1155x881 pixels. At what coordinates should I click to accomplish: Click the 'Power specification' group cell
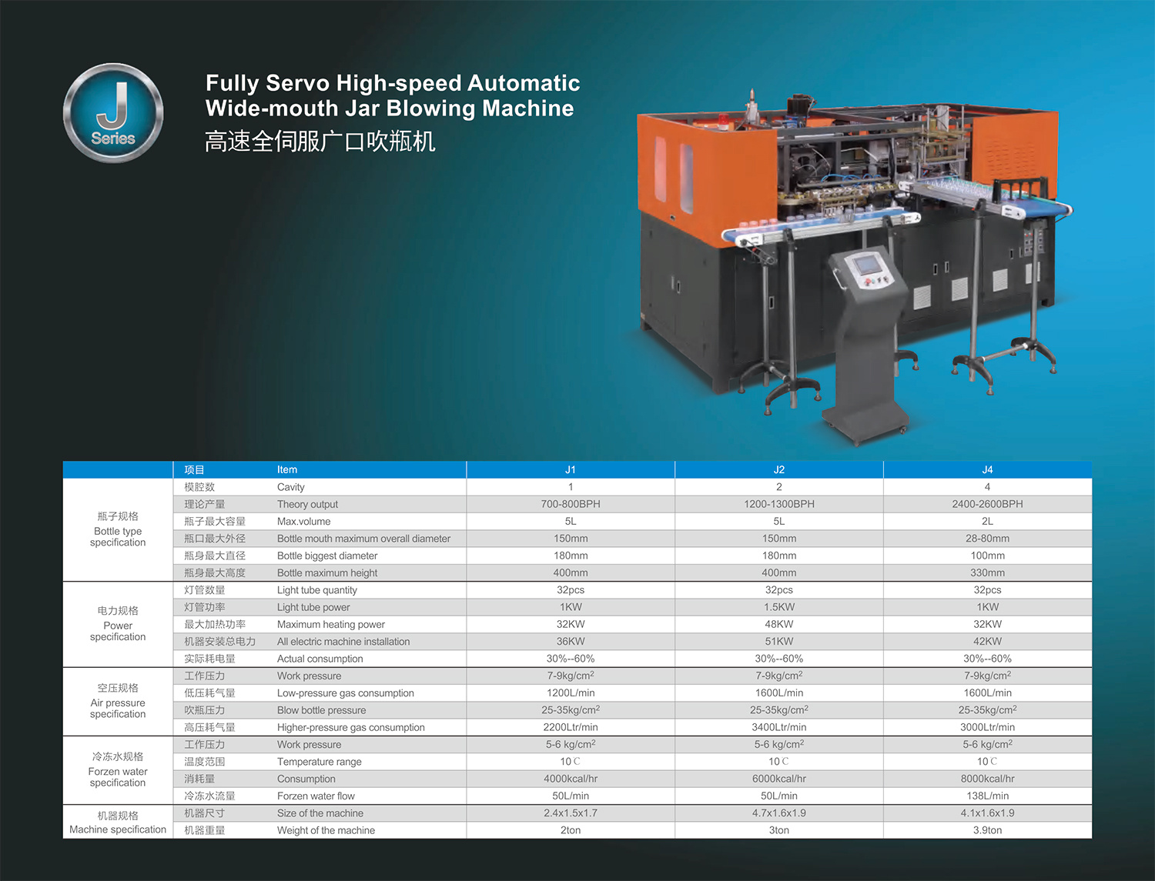(118, 624)
